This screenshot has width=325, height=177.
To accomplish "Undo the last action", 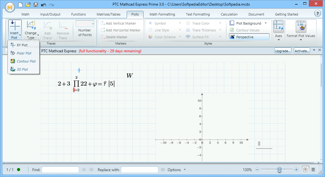I will [x=44, y=5].
